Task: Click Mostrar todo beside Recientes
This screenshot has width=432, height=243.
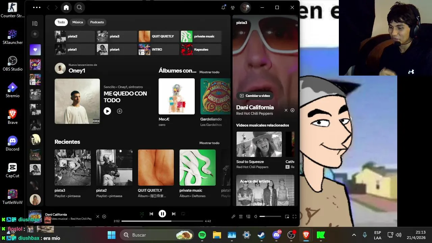Action: tap(209, 143)
